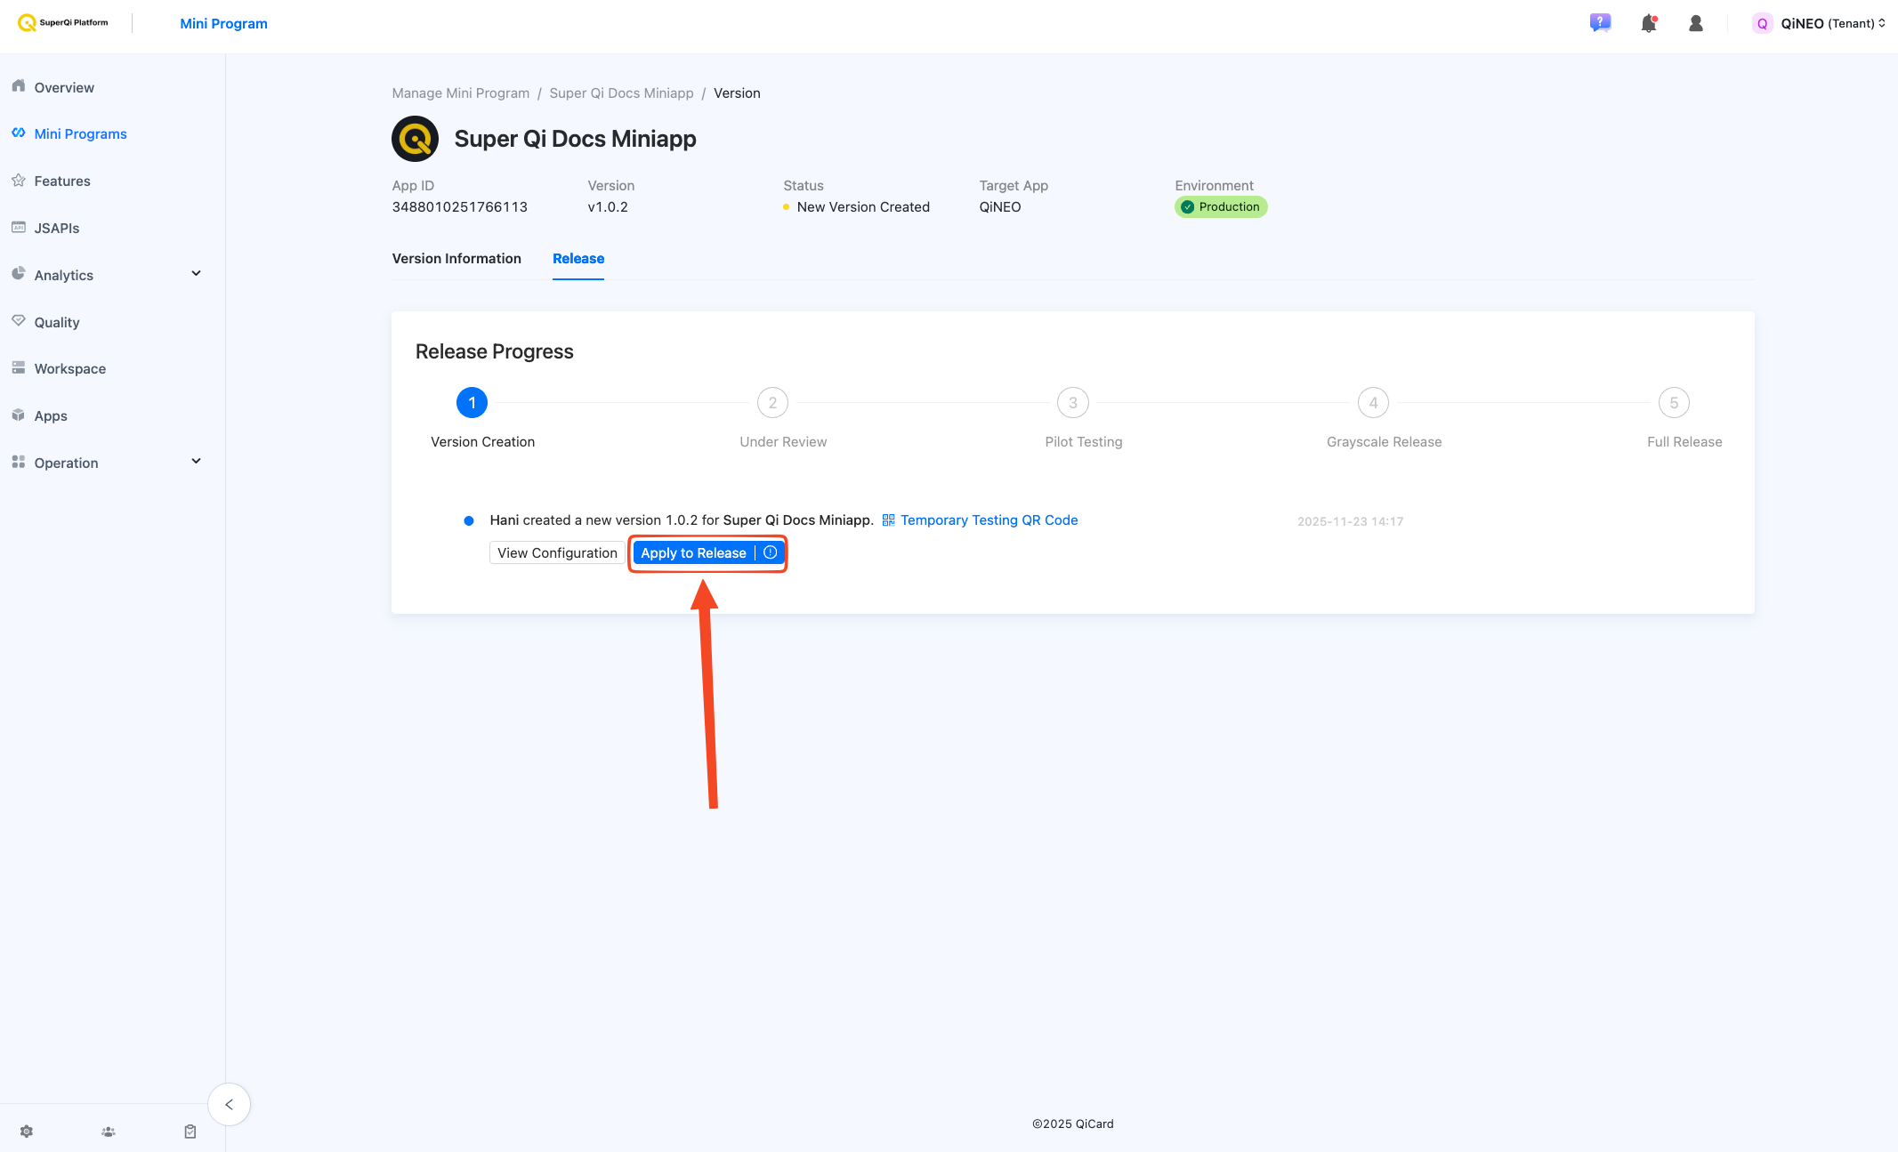Click step 4 Grayscale Release circle

(x=1373, y=403)
